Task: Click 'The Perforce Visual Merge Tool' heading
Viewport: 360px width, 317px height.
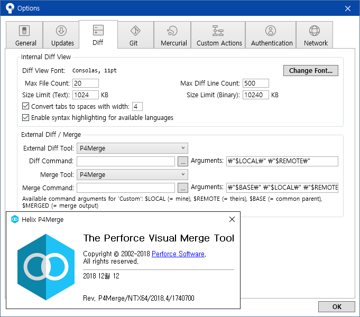Action: (159, 238)
